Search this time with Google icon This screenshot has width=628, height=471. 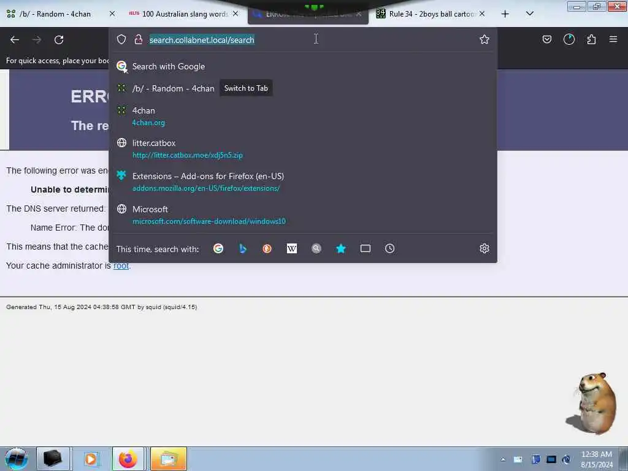click(218, 249)
